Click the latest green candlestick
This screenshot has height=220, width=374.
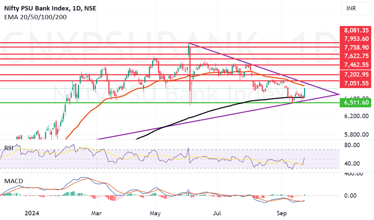point(305,92)
